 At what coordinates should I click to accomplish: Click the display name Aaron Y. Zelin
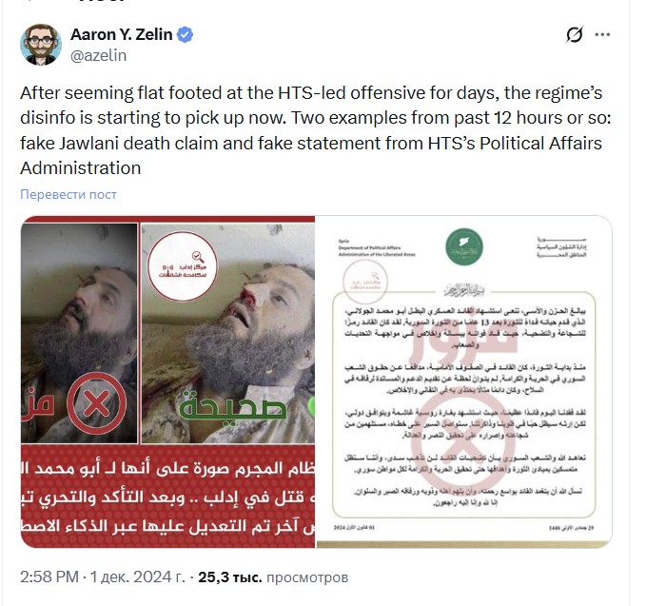click(121, 34)
